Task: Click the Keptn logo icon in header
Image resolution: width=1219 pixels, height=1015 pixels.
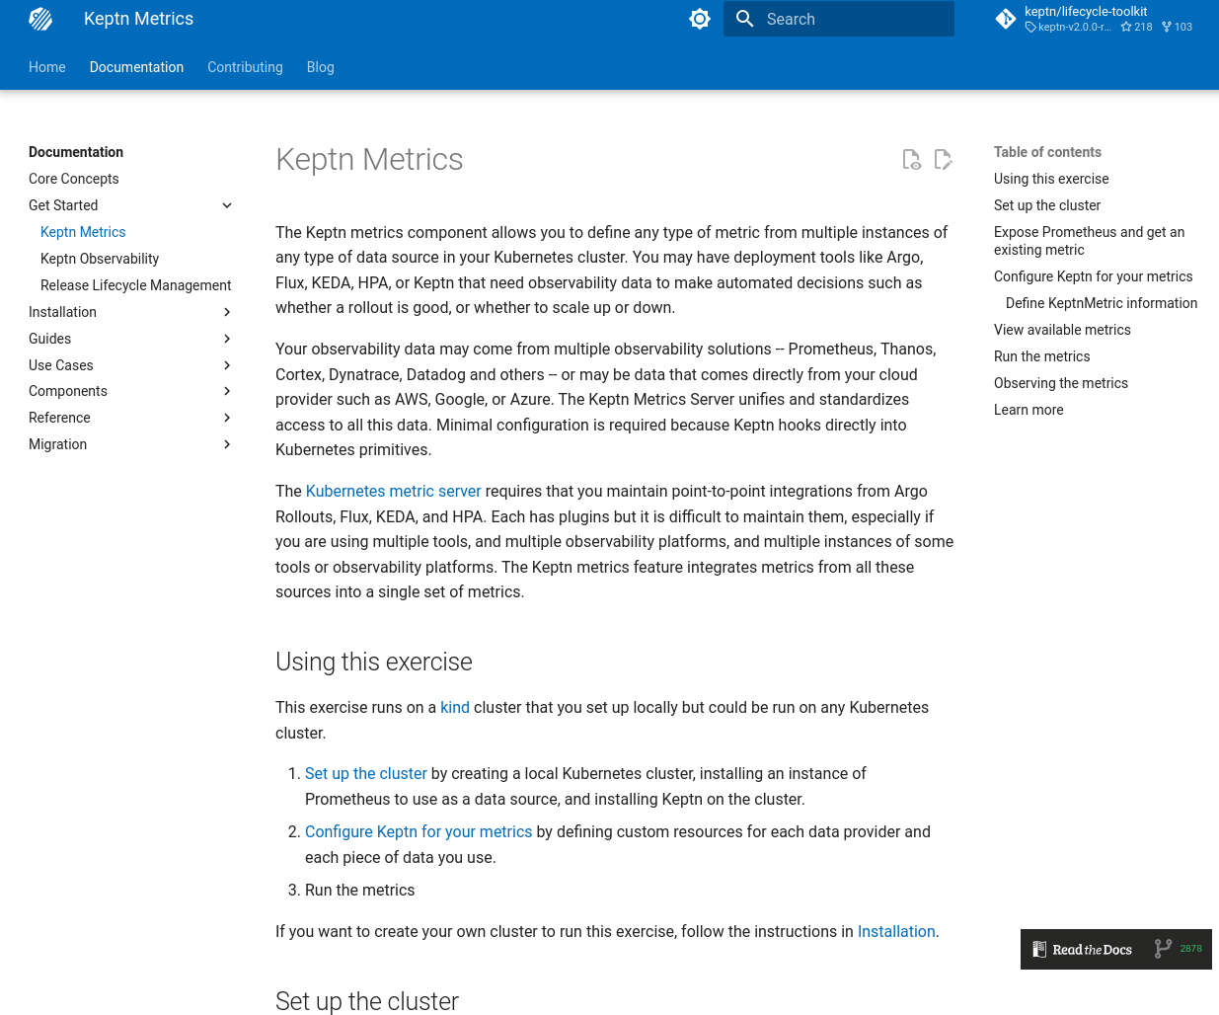Action: (x=40, y=19)
